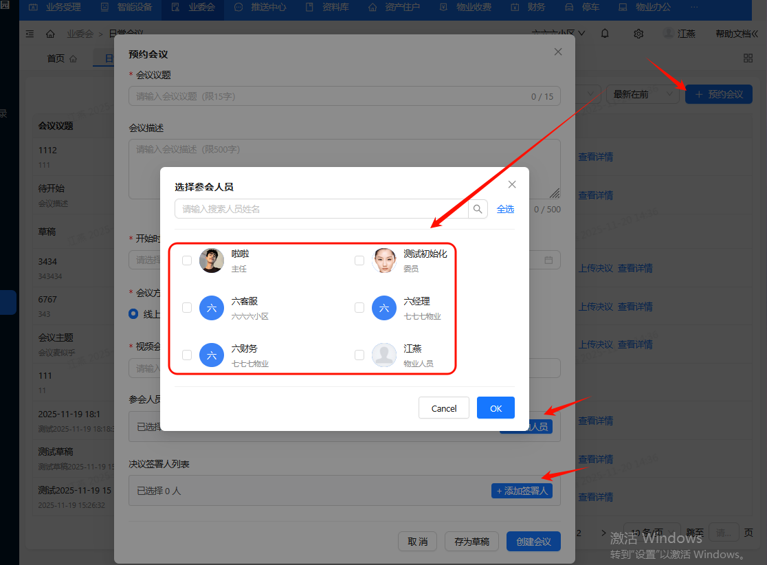Click 全选 to select all attendees
The height and width of the screenshot is (565, 767).
(505, 209)
